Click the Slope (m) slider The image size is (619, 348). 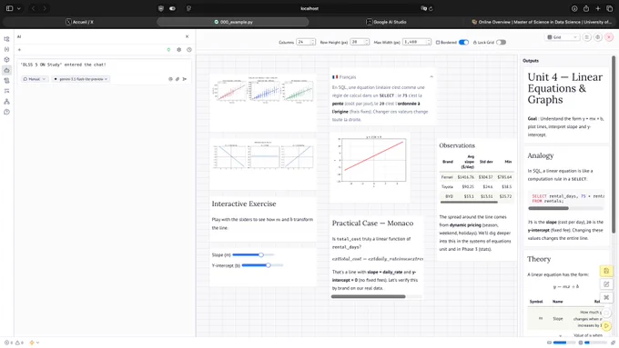tap(253, 255)
